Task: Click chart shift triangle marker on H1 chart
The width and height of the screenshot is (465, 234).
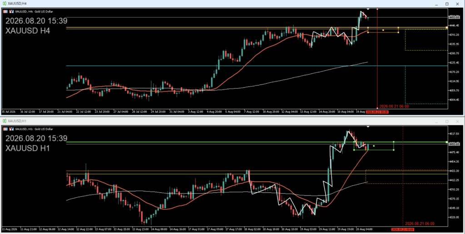Action: [368, 127]
